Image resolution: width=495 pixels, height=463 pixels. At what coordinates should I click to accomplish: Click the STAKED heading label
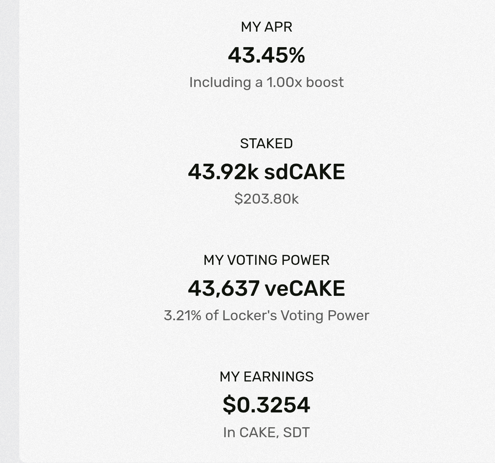click(x=266, y=143)
